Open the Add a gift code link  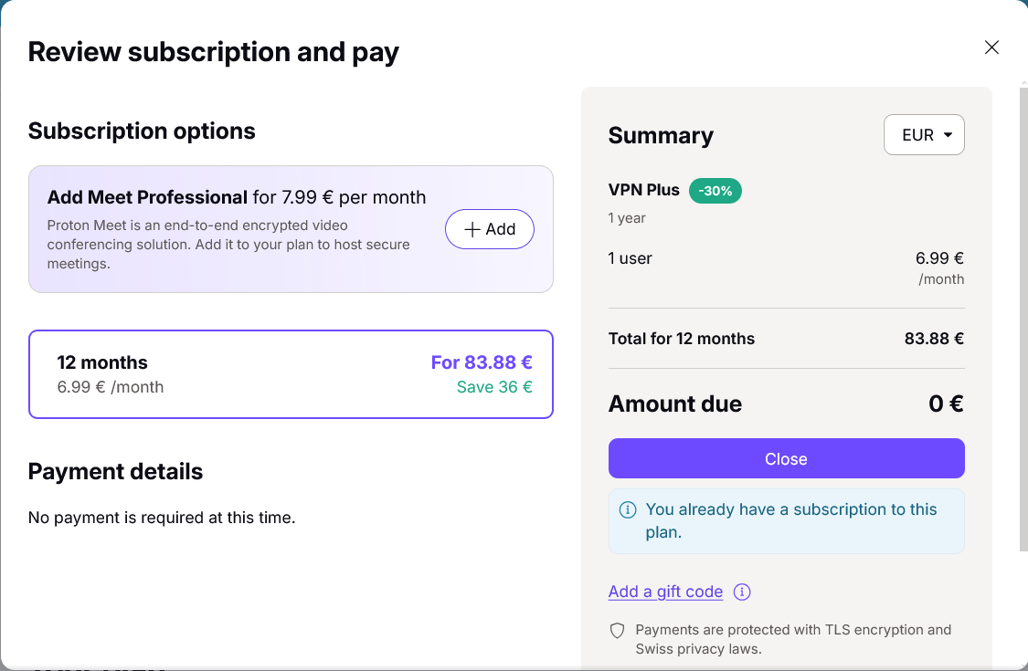(665, 592)
